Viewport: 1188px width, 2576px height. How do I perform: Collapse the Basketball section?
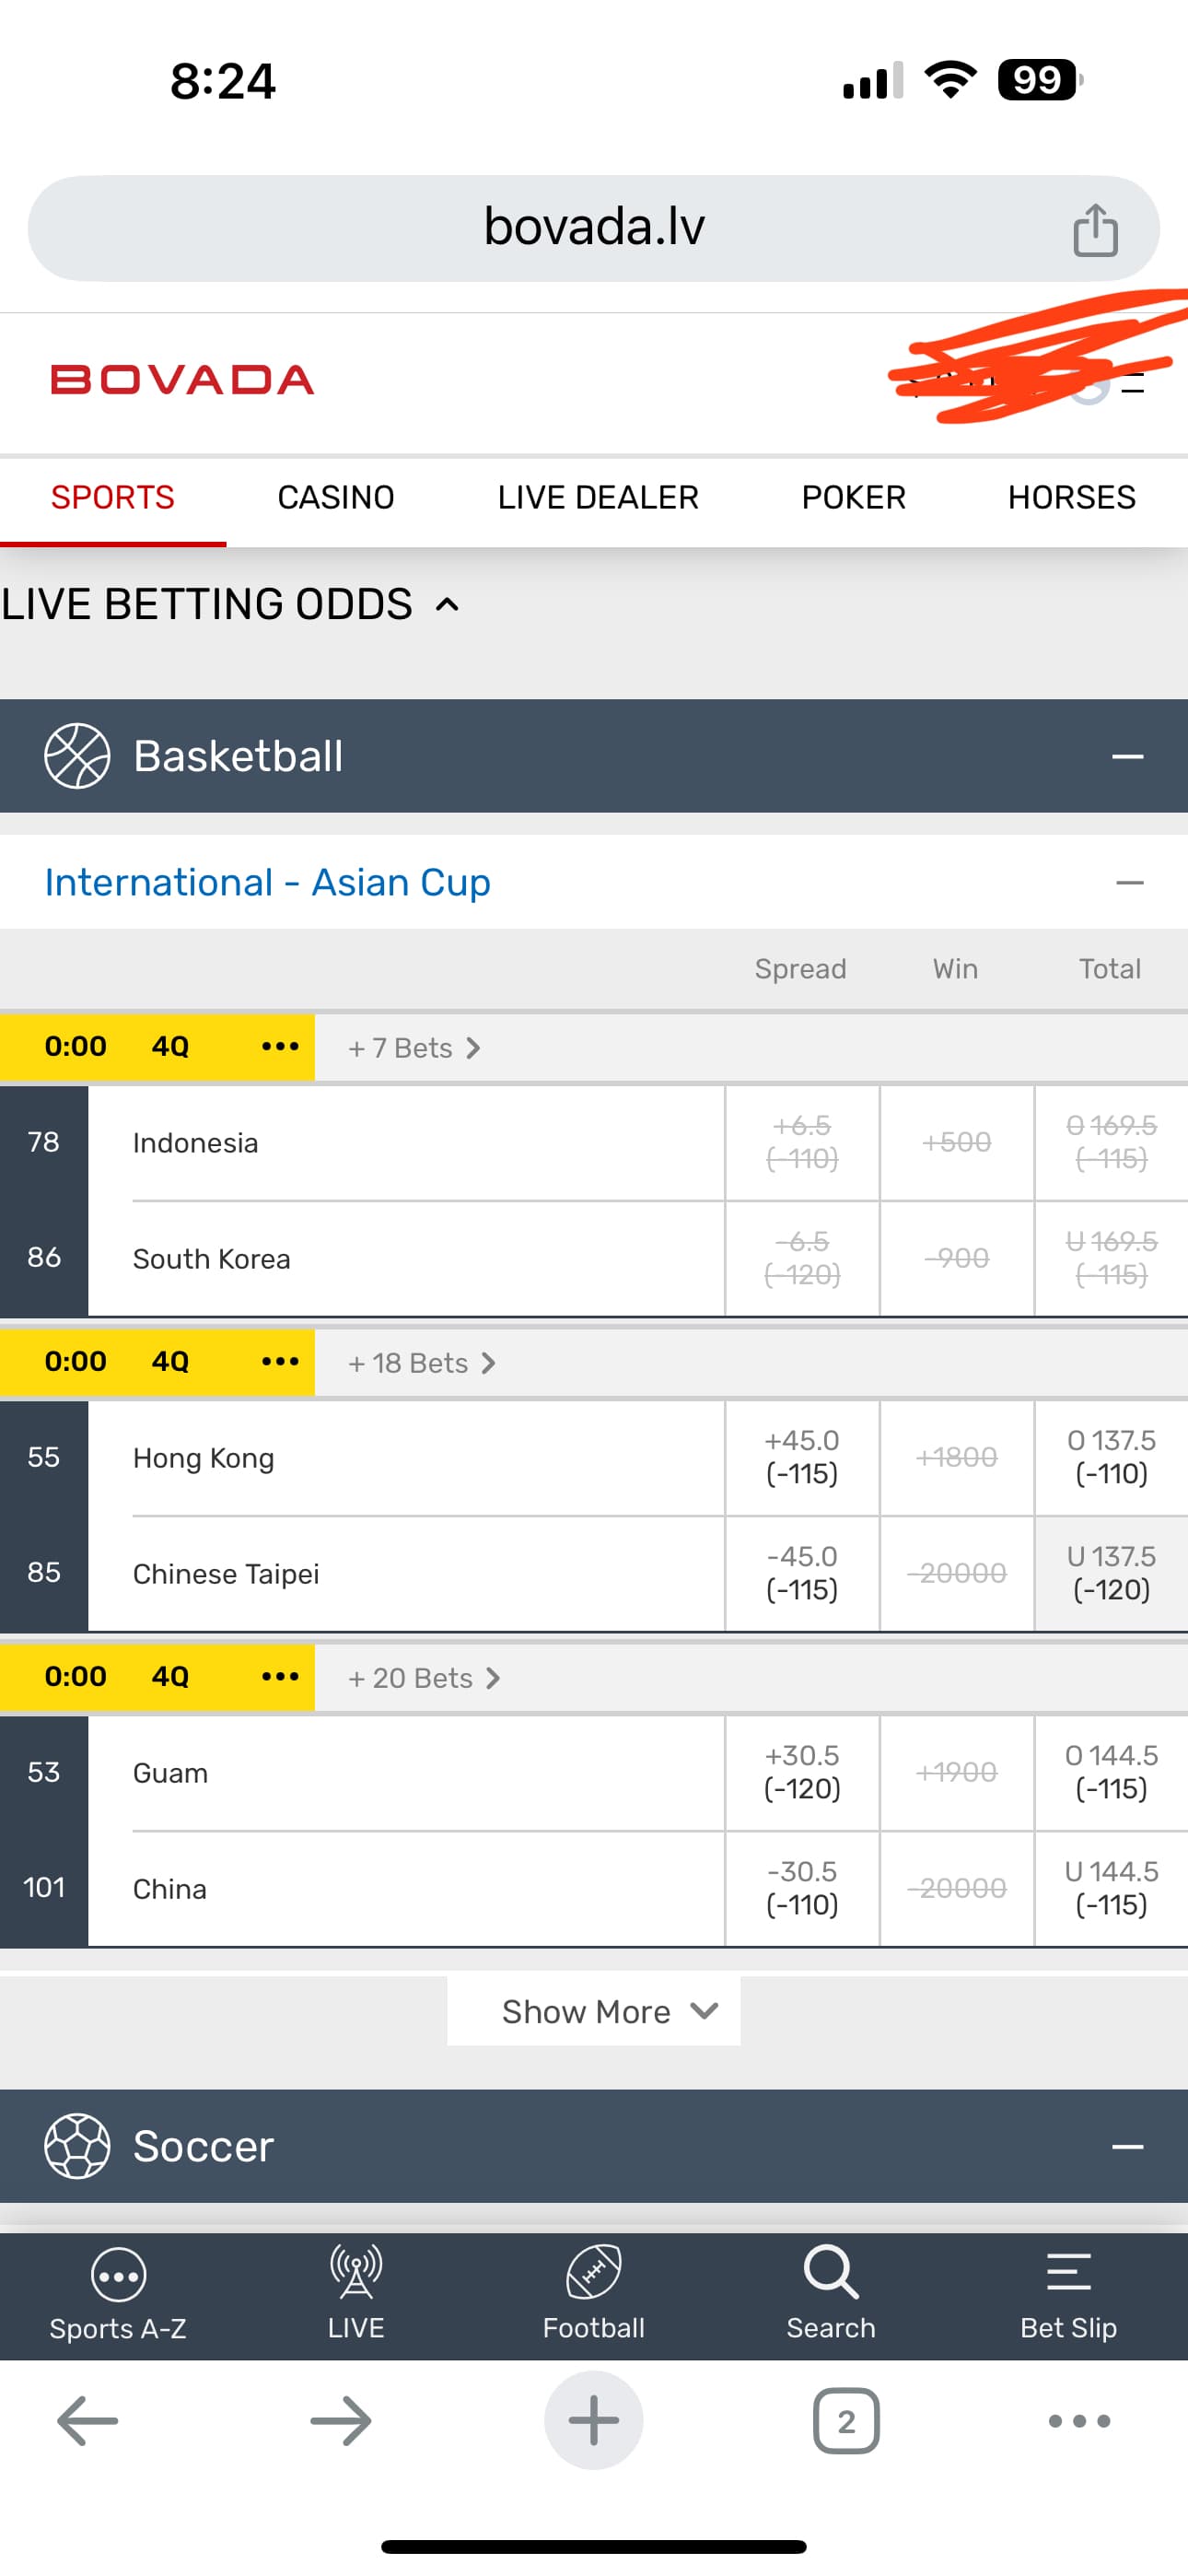pyautogui.click(x=1127, y=756)
